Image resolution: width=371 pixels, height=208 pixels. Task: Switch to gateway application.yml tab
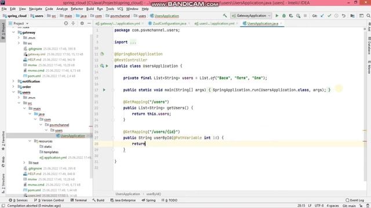coord(120,23)
